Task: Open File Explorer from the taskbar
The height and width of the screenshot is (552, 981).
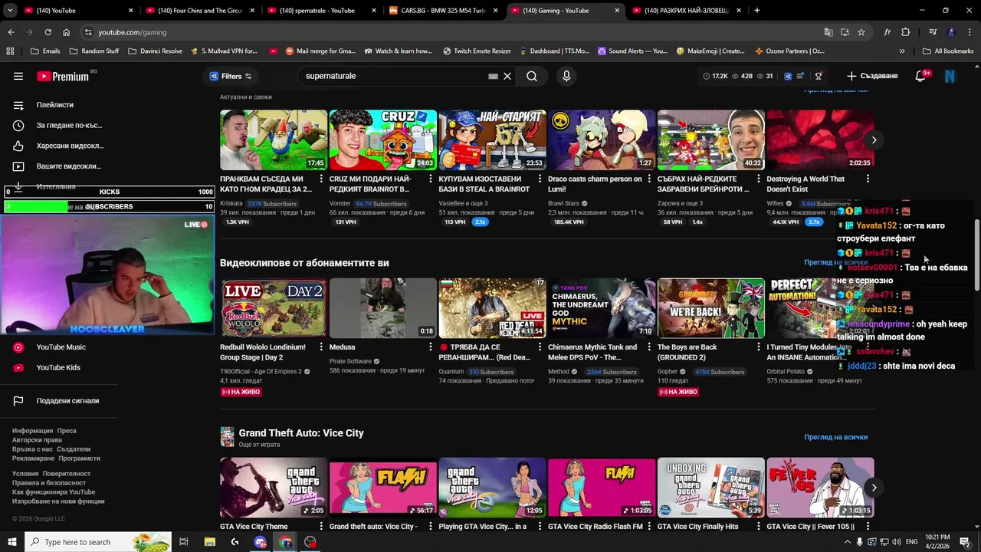Action: 209,542
